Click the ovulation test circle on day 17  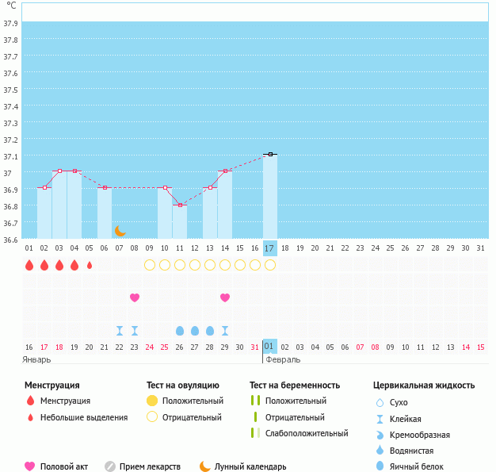pyautogui.click(x=270, y=265)
